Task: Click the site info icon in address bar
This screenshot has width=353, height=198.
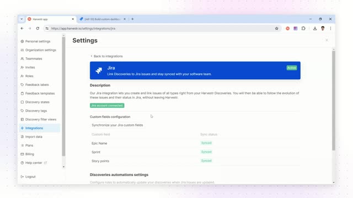Action: [47, 29]
